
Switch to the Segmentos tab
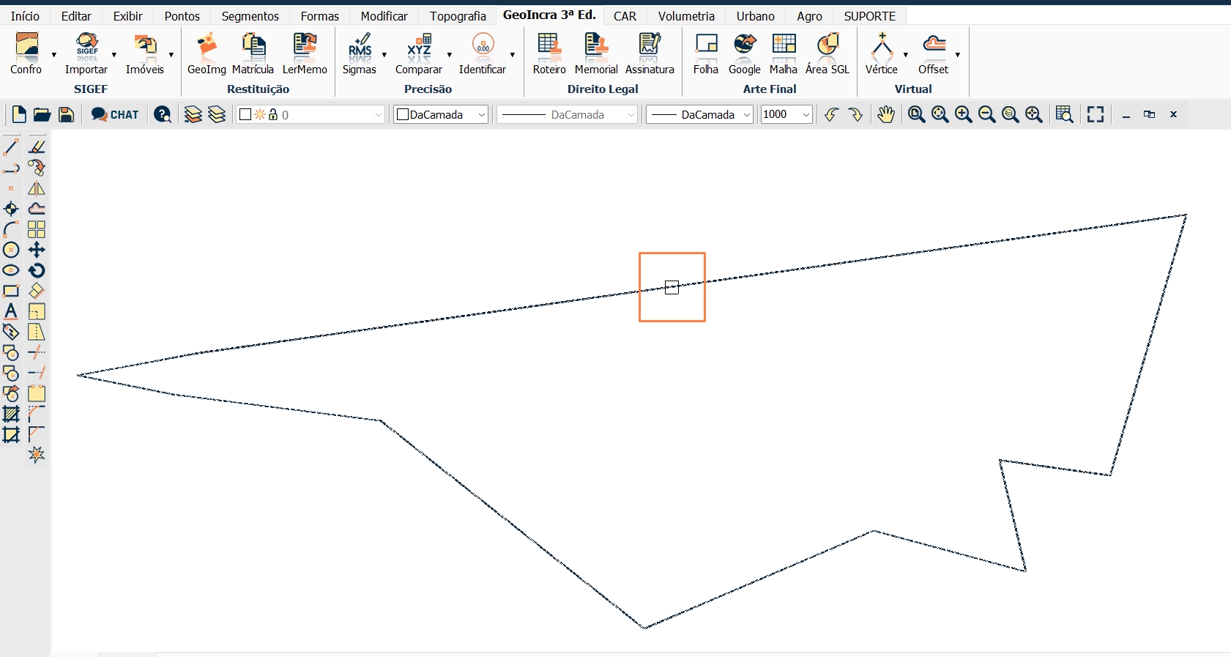point(250,16)
